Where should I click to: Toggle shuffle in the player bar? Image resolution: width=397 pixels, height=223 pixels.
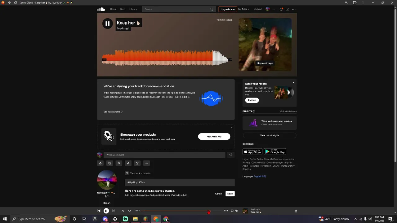pyautogui.click(x=123, y=211)
